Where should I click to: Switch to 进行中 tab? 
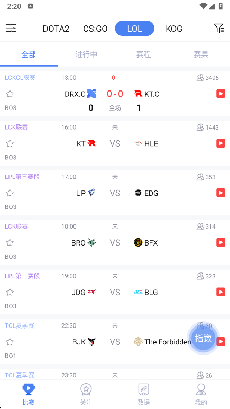click(x=86, y=54)
